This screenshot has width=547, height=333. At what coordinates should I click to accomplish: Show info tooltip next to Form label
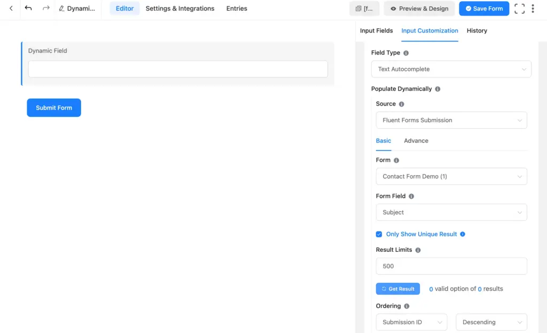point(396,161)
